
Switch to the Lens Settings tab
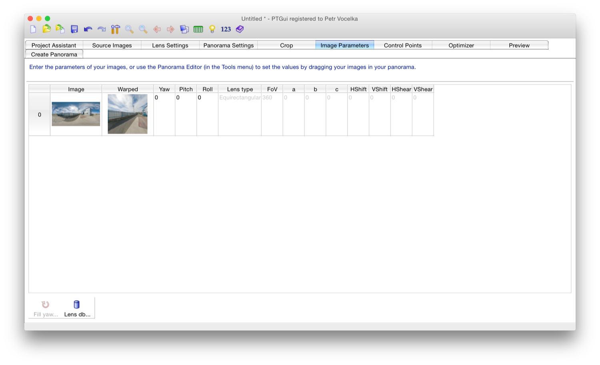[x=170, y=45]
